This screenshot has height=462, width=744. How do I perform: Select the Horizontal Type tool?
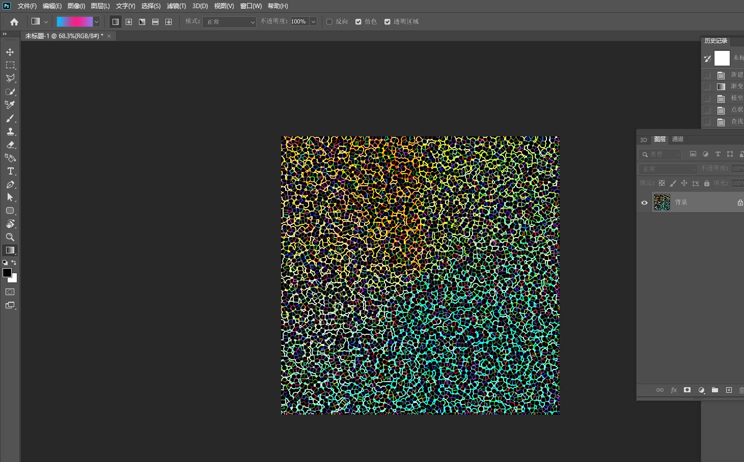click(10, 171)
